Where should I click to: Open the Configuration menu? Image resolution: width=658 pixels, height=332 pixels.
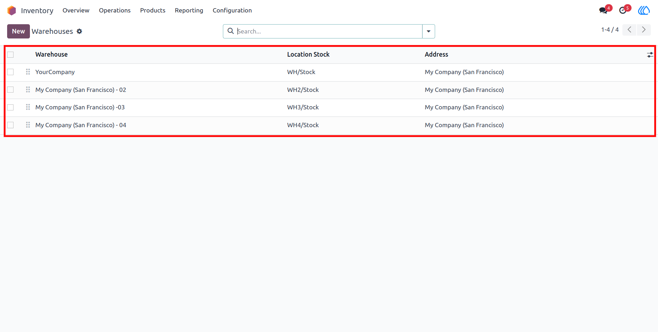[232, 10]
